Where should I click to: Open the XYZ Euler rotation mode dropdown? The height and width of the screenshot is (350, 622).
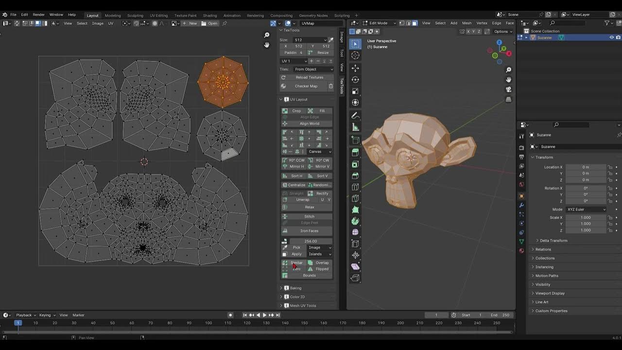point(586,210)
